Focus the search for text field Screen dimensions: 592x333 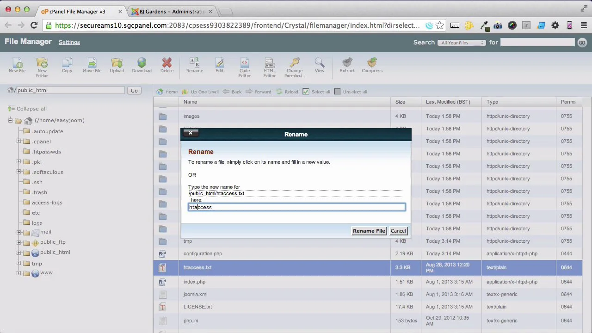pos(537,42)
